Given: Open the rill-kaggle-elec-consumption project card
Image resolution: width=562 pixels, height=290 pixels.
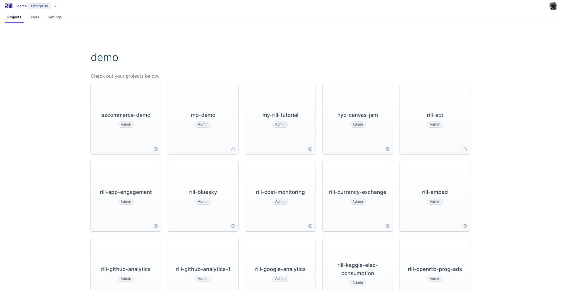Looking at the screenshot, I should pyautogui.click(x=357, y=269).
